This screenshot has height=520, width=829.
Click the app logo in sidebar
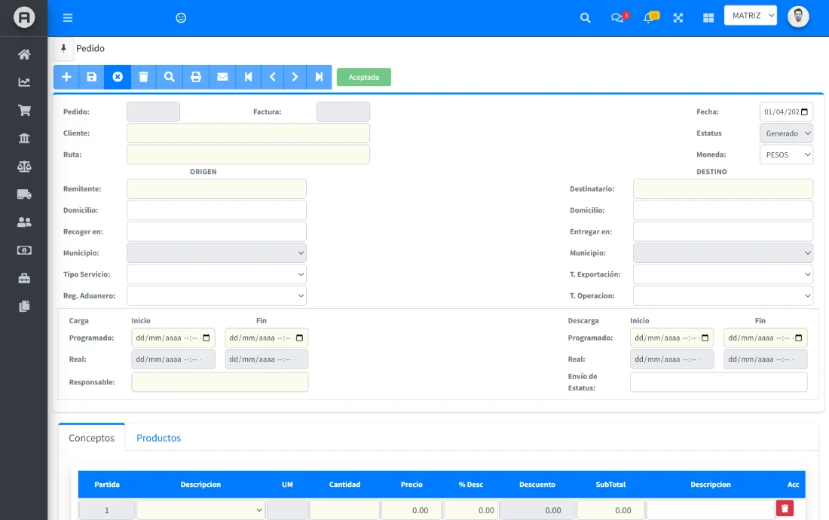pos(24,17)
